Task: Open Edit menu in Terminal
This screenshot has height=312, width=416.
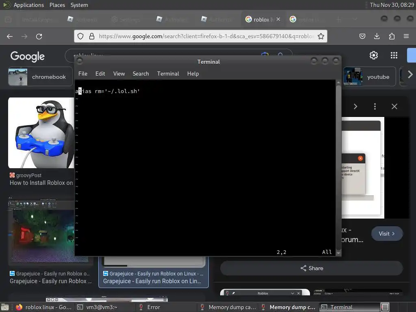Action: pos(100,74)
